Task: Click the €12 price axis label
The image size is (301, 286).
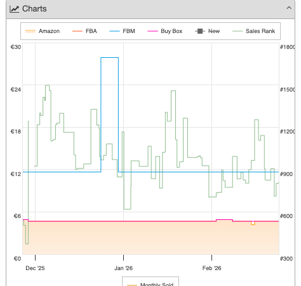Action: [16, 174]
